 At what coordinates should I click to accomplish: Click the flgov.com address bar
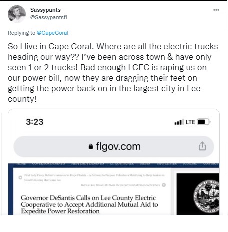point(114,146)
